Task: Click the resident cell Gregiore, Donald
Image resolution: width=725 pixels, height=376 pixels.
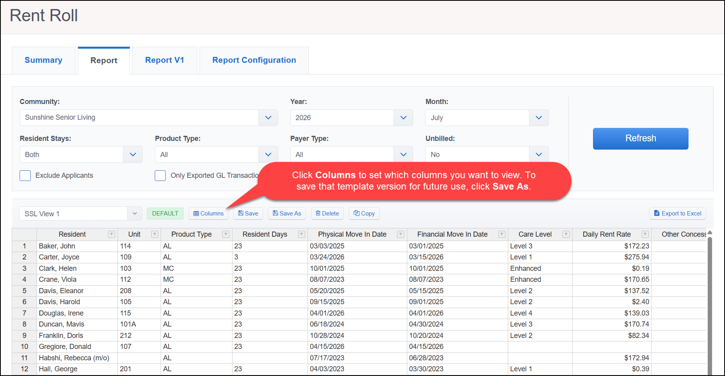Action: point(77,347)
